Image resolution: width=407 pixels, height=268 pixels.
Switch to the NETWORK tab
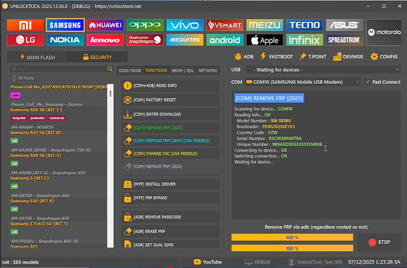pos(207,70)
